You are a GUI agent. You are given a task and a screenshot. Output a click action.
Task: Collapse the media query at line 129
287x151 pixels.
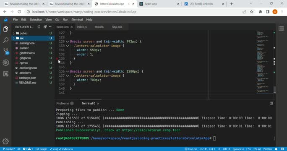(68, 42)
